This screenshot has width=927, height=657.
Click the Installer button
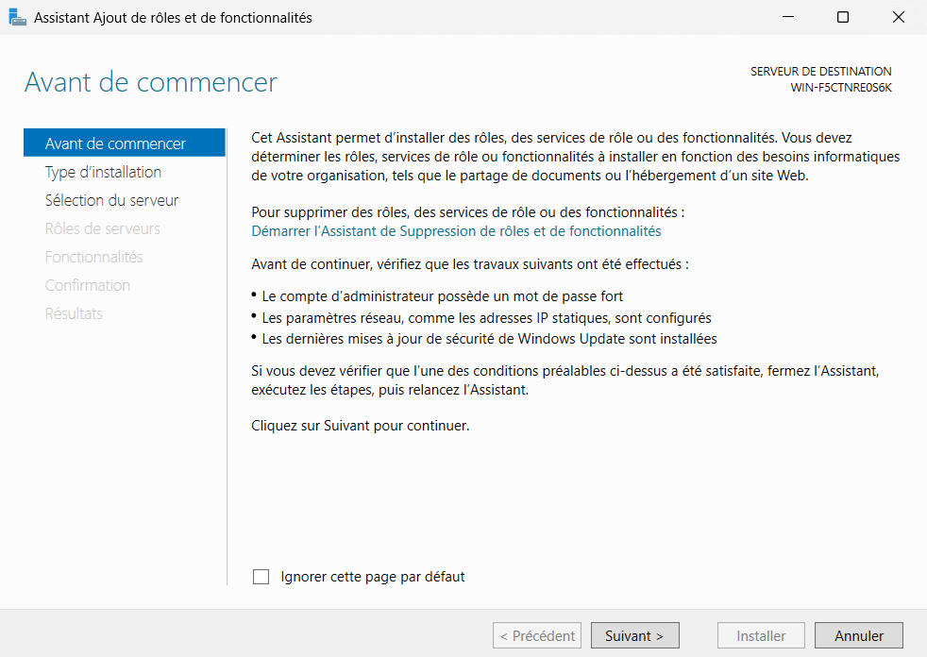click(x=761, y=636)
